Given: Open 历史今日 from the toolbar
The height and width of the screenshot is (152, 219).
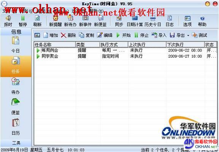Looking at the screenshot, I should pos(153,21).
